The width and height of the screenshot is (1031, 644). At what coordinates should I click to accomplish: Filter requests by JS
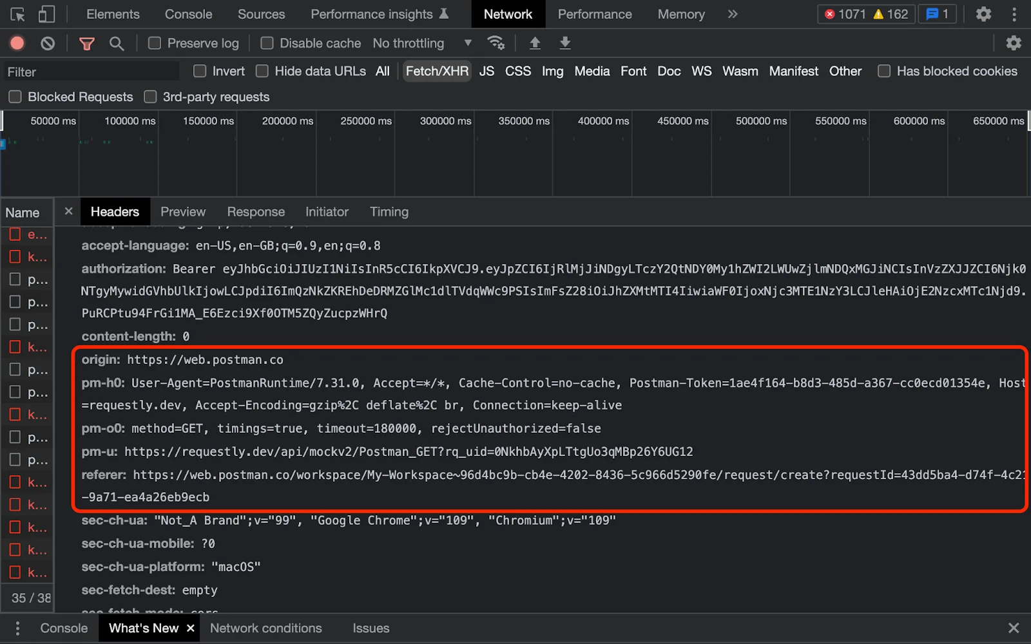click(487, 71)
